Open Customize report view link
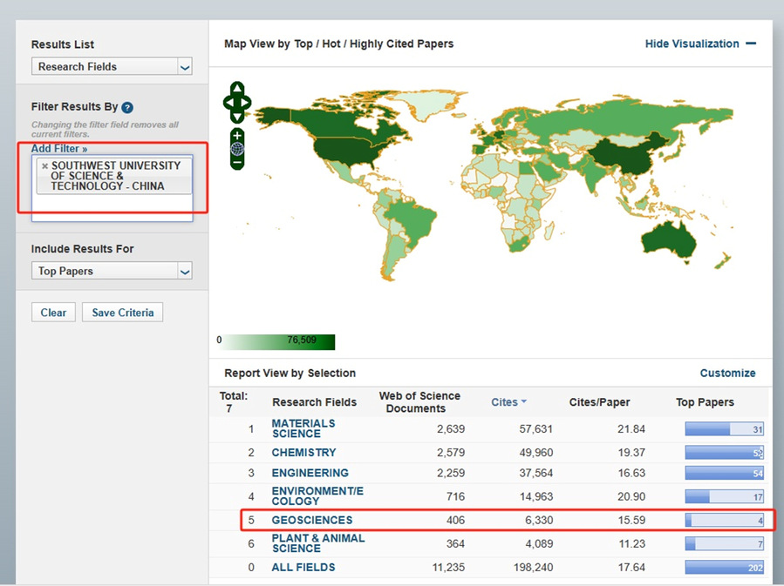The image size is (784, 586). click(x=727, y=373)
